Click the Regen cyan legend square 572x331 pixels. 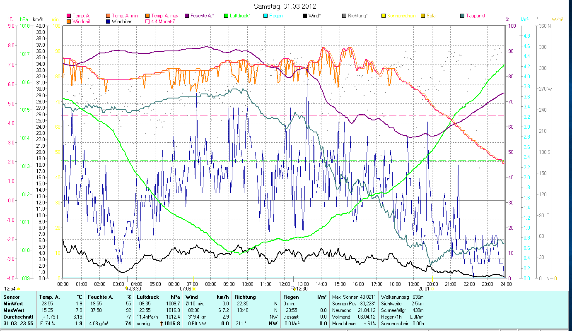(265, 16)
